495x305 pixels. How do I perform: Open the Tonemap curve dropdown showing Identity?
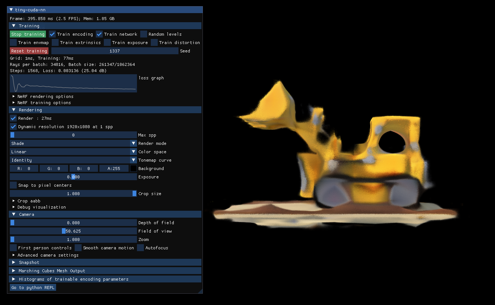coord(73,160)
